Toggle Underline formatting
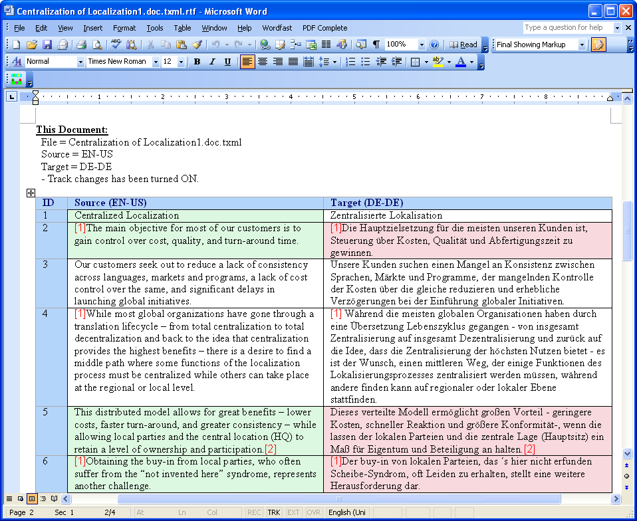The image size is (637, 521). 227,62
